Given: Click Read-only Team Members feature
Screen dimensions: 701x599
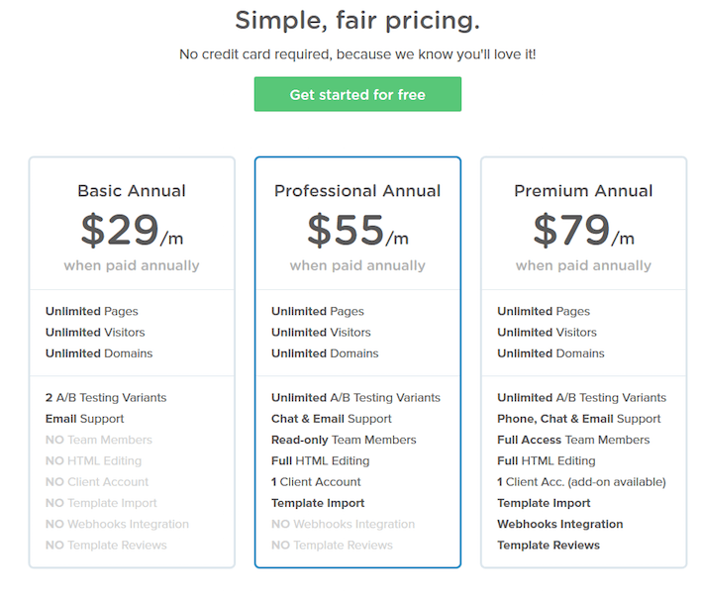Looking at the screenshot, I should pyautogui.click(x=344, y=440).
